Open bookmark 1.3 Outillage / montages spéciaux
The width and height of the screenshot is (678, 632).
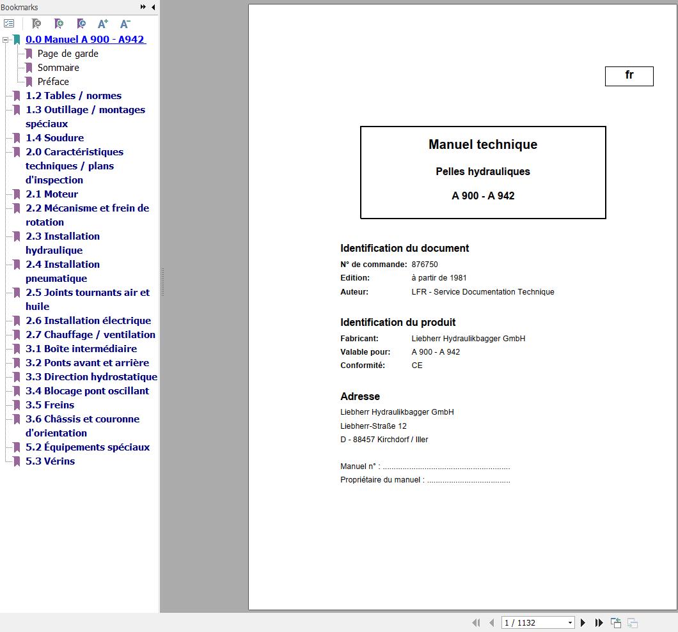[x=85, y=117]
